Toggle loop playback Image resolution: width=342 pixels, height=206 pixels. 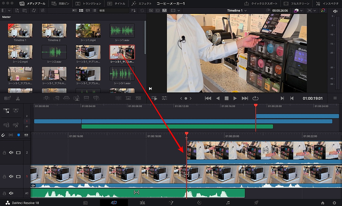click(x=255, y=98)
